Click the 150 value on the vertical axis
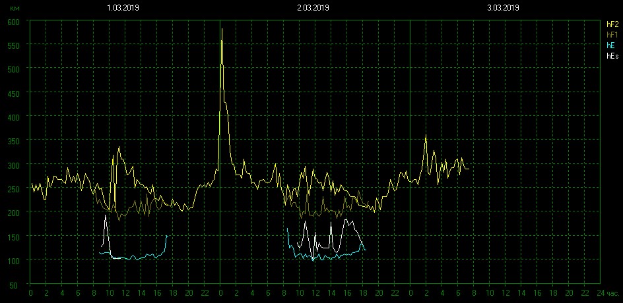 point(14,236)
